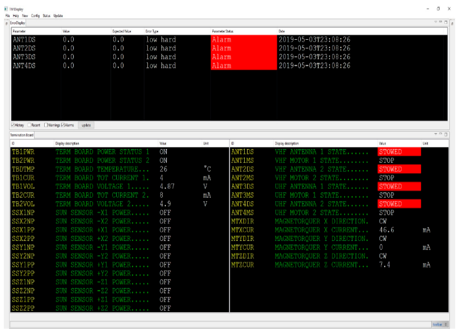The image size is (459, 335).
Task: Select the SSX1NP sun sensor row
Action: pos(120,213)
